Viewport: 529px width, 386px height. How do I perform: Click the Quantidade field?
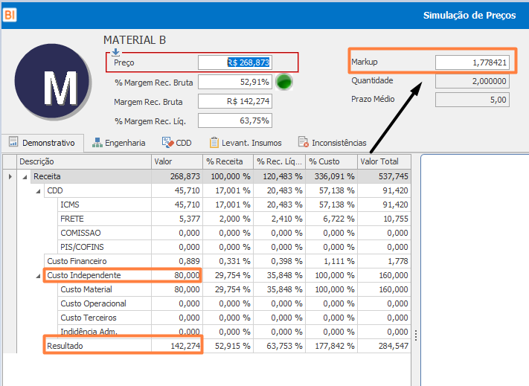pos(472,81)
